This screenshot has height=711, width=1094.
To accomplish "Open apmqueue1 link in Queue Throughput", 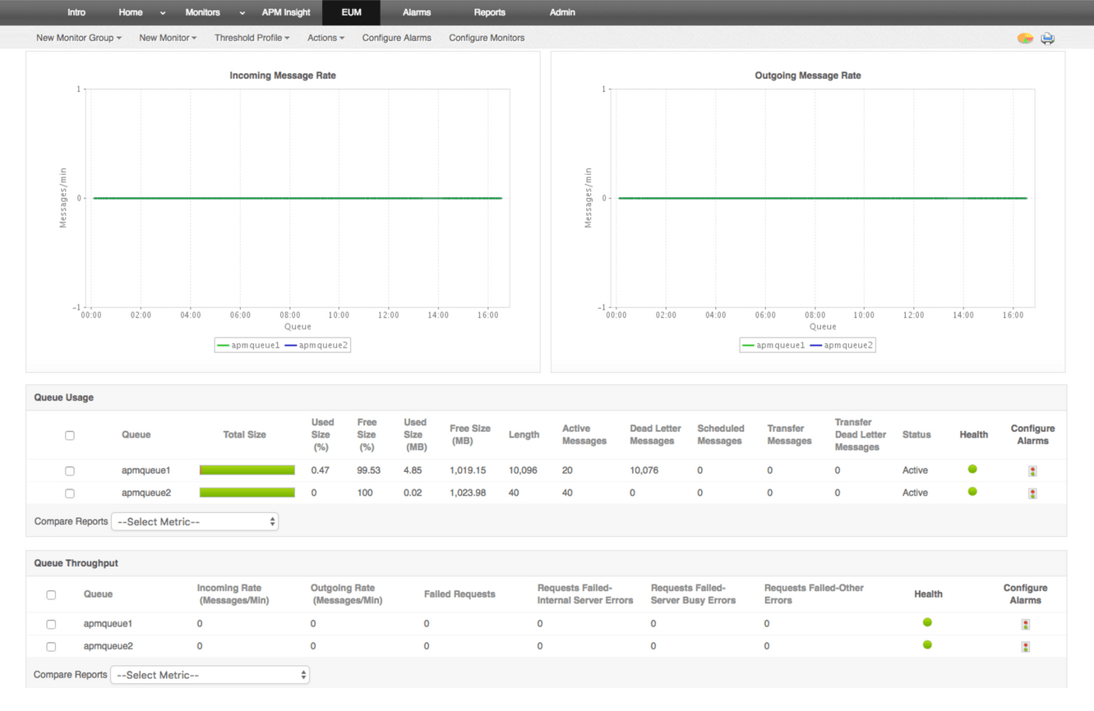I will (108, 624).
